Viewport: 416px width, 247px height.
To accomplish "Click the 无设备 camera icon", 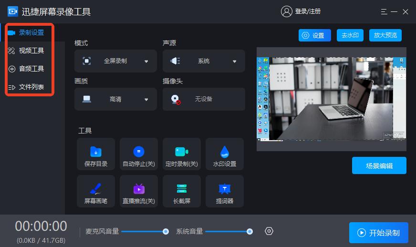I will click(x=176, y=100).
